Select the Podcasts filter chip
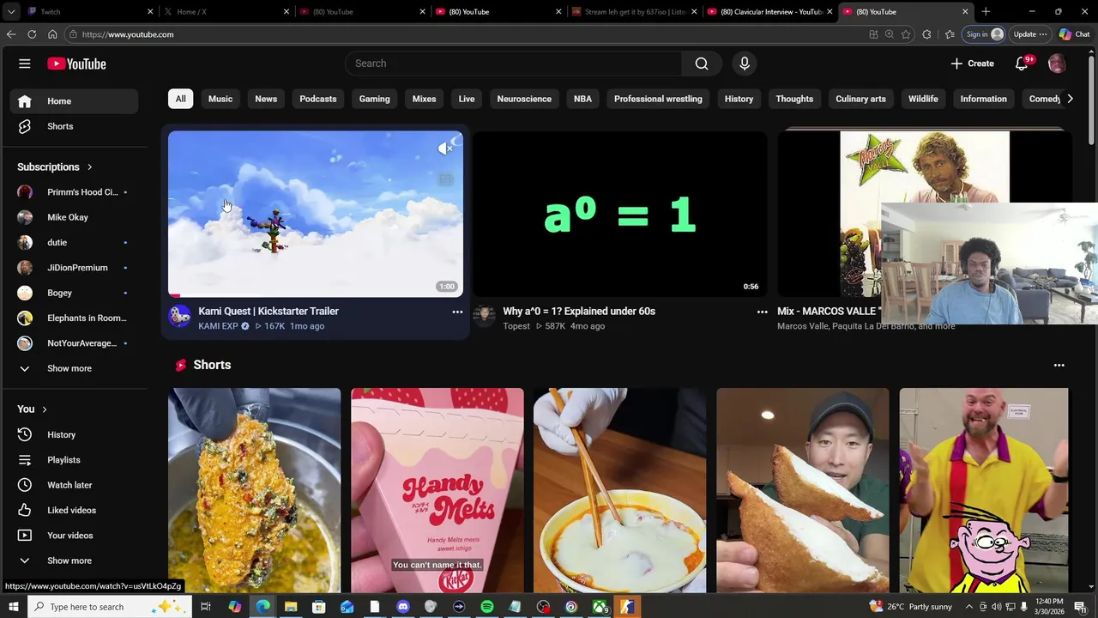Screen dimensions: 1098x618 tap(318, 99)
